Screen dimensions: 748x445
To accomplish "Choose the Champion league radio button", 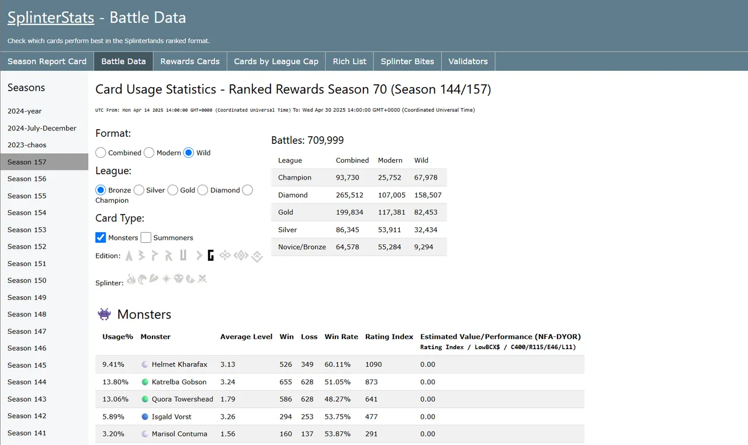I will 248,190.
